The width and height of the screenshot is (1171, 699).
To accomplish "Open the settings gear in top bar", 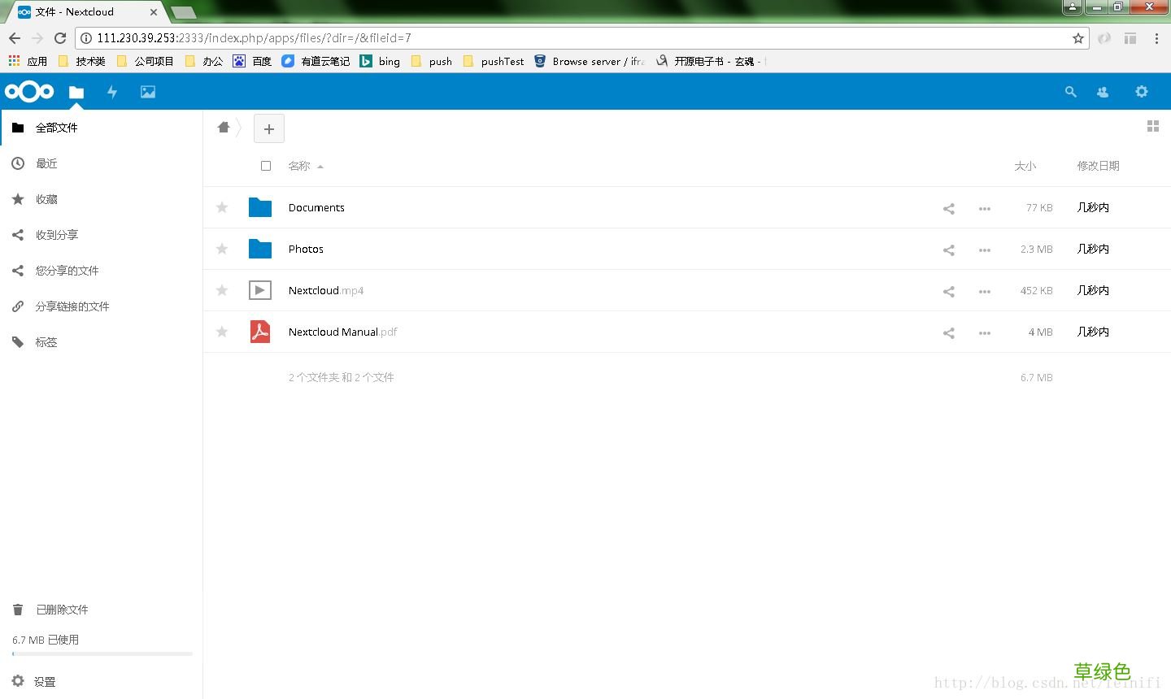I will tap(1142, 92).
